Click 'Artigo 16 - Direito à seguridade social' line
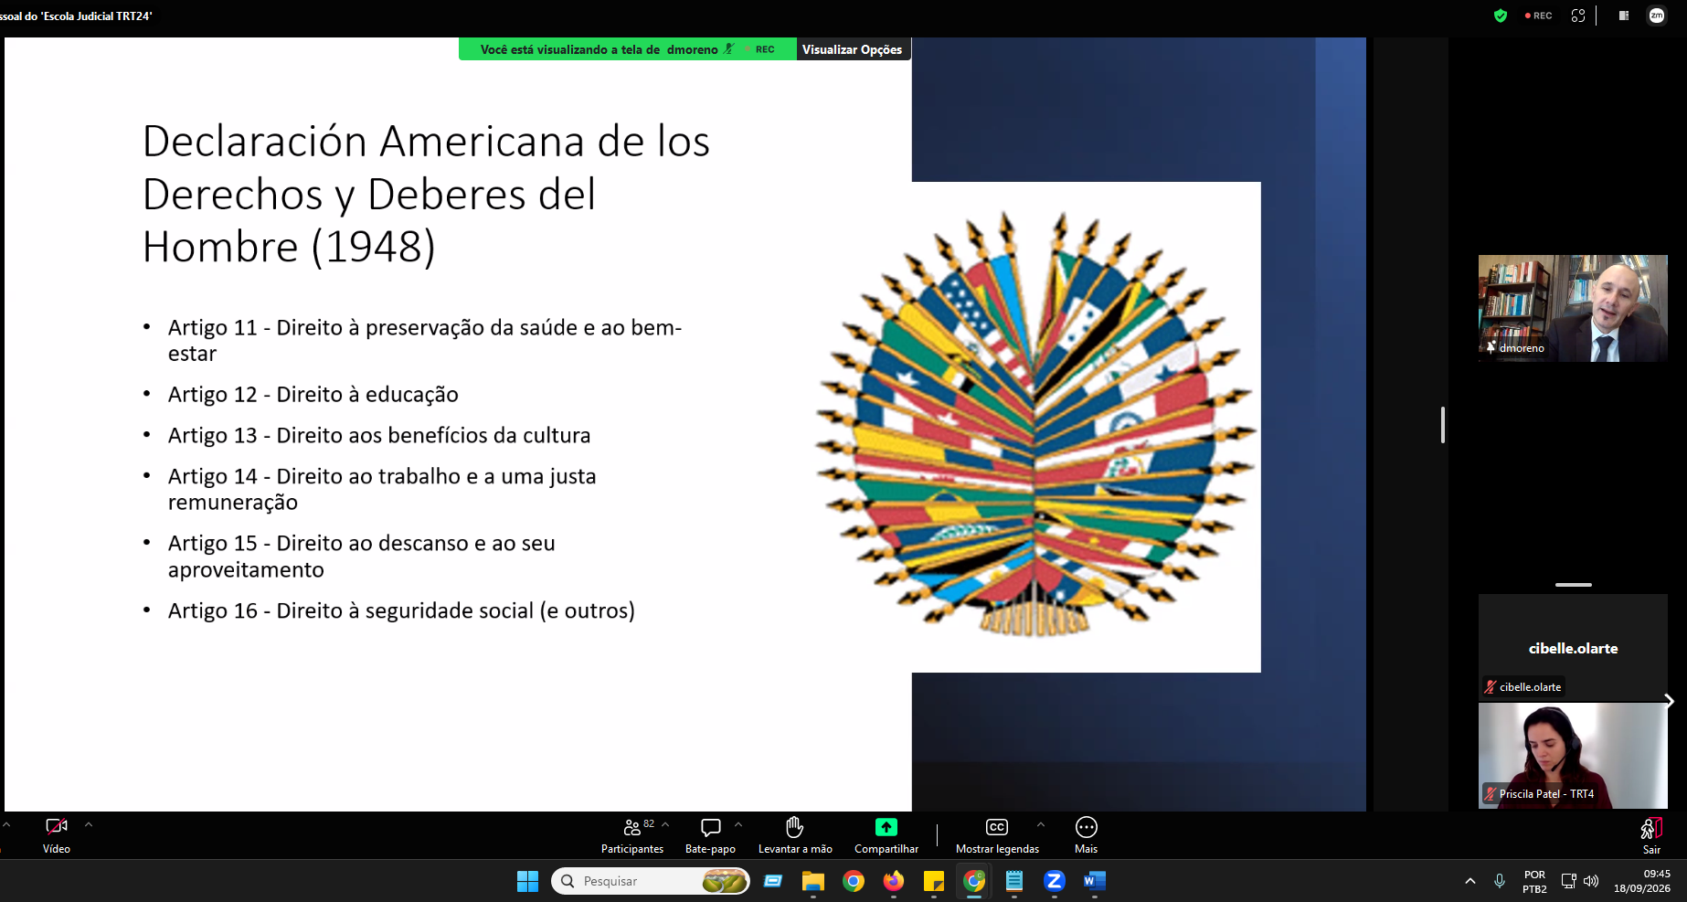 [x=401, y=610]
